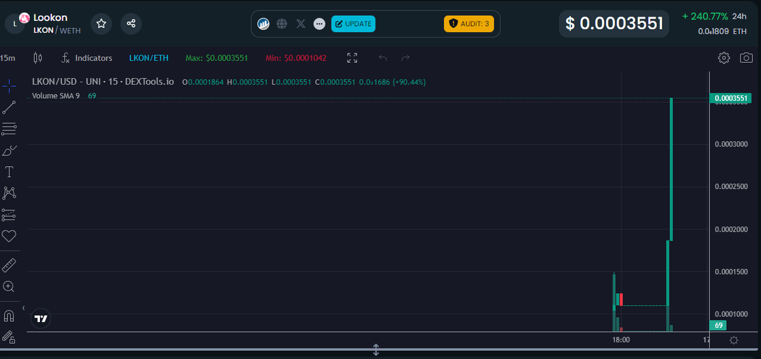The height and width of the screenshot is (359, 761).
Task: Redo the last chart action
Action: pos(406,58)
